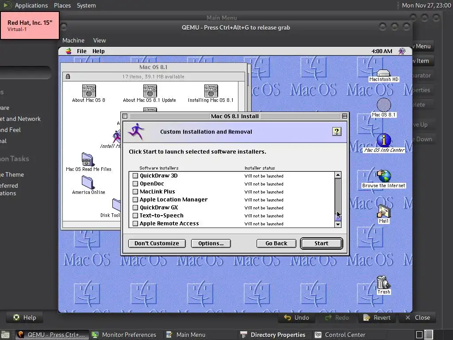Open the QEMU View menu
The image size is (453, 340).
(100, 40)
